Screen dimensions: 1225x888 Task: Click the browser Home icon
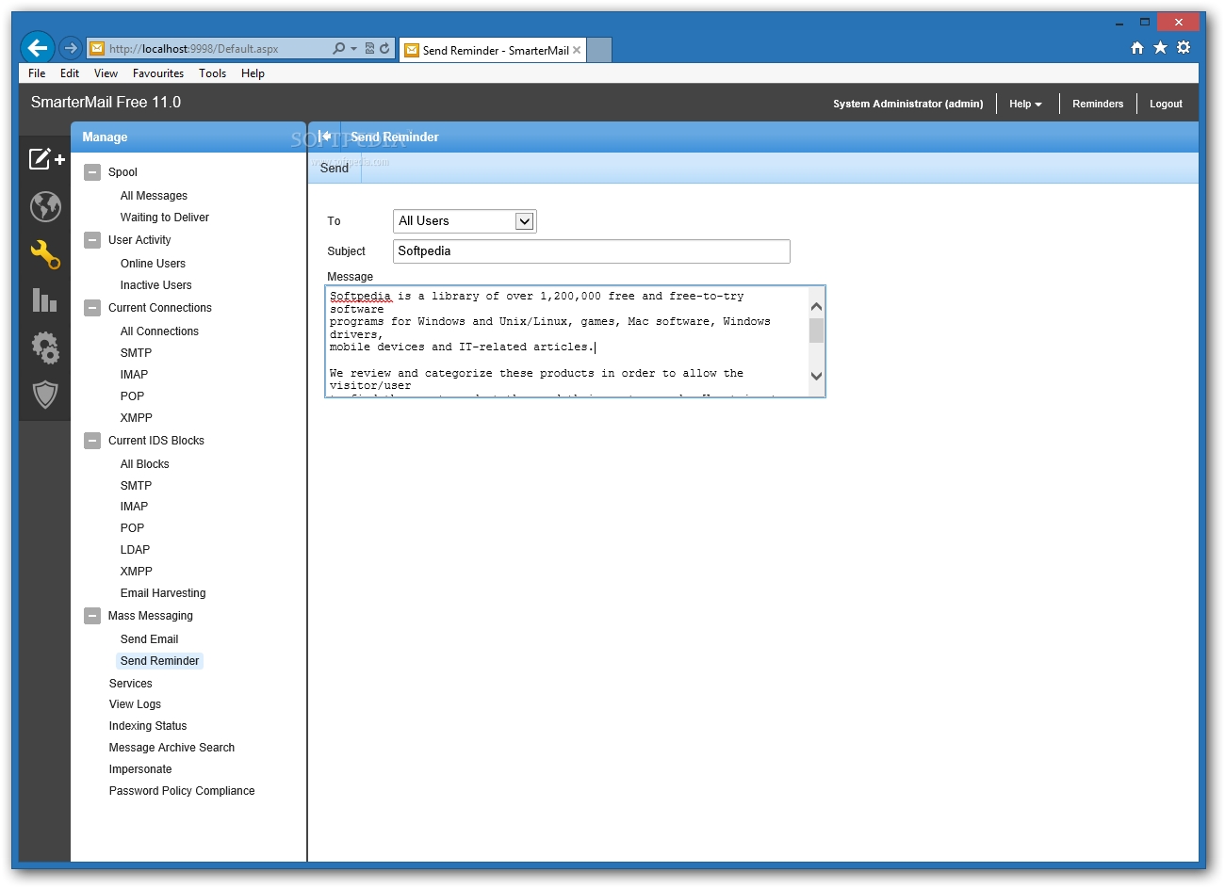pos(1137,48)
